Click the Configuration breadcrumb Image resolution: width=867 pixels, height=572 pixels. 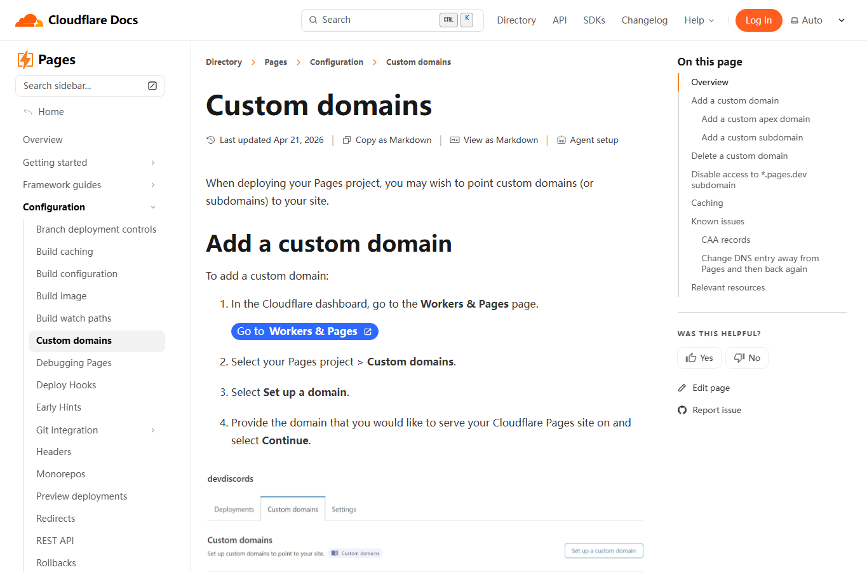click(x=337, y=62)
